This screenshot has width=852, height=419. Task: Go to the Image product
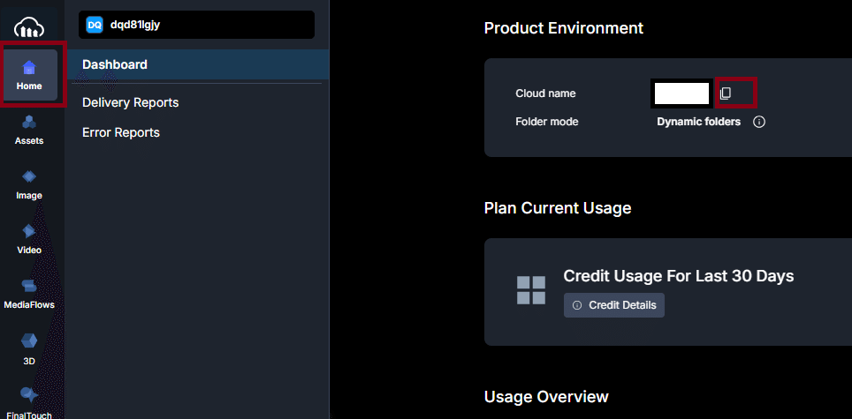[x=29, y=183]
